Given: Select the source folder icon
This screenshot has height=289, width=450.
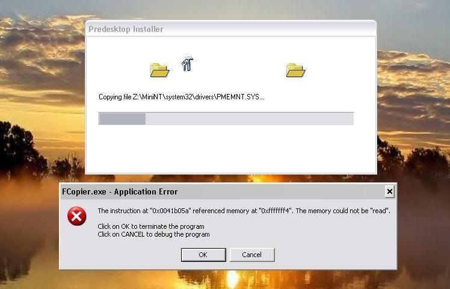Looking at the screenshot, I should 159,70.
